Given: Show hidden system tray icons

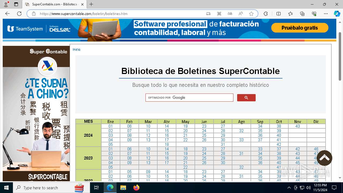Looking at the screenshot, I should point(289,188).
